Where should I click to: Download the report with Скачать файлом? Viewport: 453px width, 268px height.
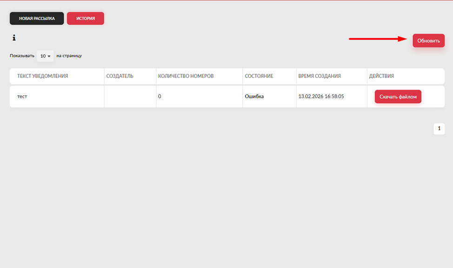point(398,97)
